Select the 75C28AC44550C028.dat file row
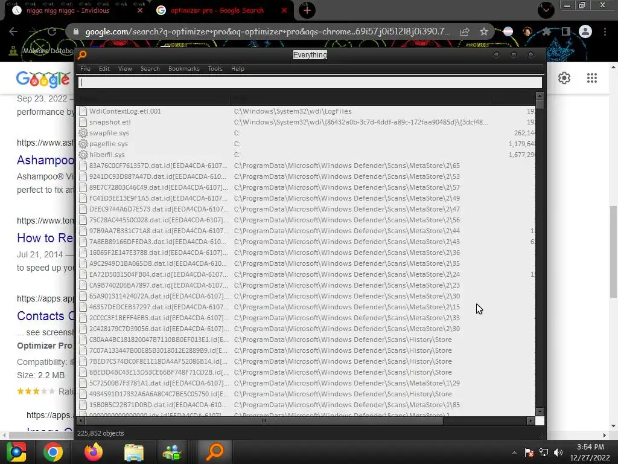618x464 pixels. coord(306,220)
